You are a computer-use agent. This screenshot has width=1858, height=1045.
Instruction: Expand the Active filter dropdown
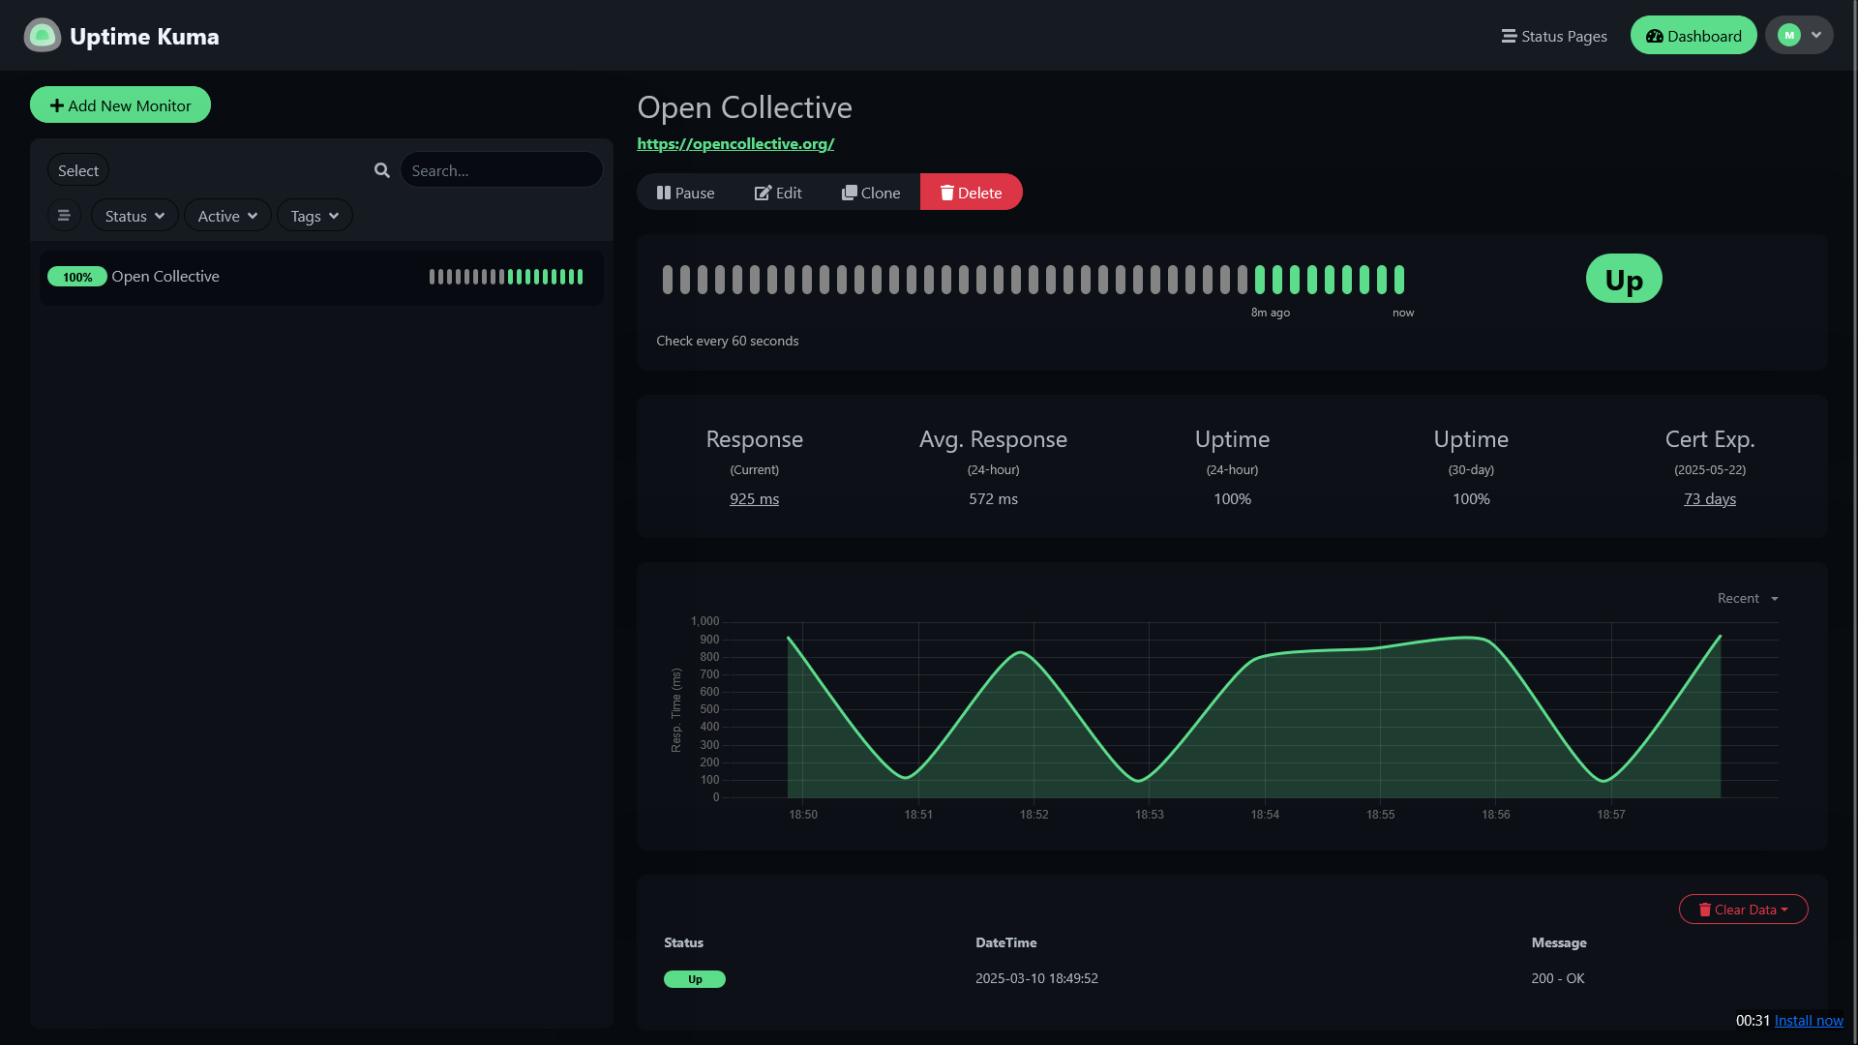pyautogui.click(x=227, y=216)
